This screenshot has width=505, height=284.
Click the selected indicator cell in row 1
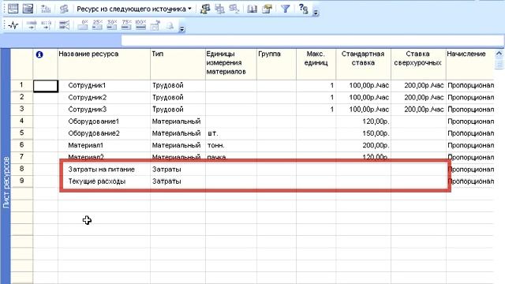[46, 86]
